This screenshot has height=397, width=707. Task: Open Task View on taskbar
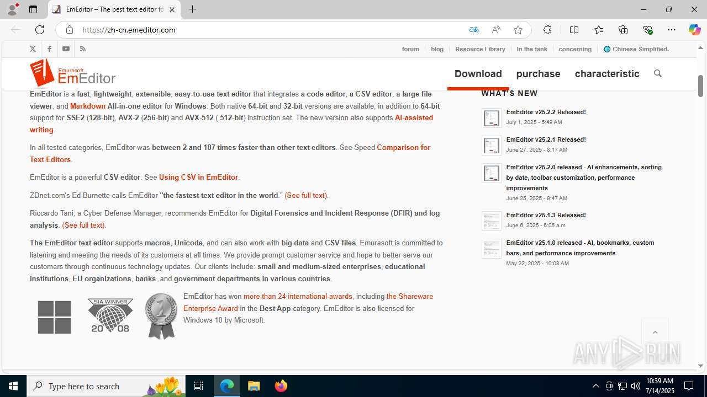pyautogui.click(x=199, y=386)
